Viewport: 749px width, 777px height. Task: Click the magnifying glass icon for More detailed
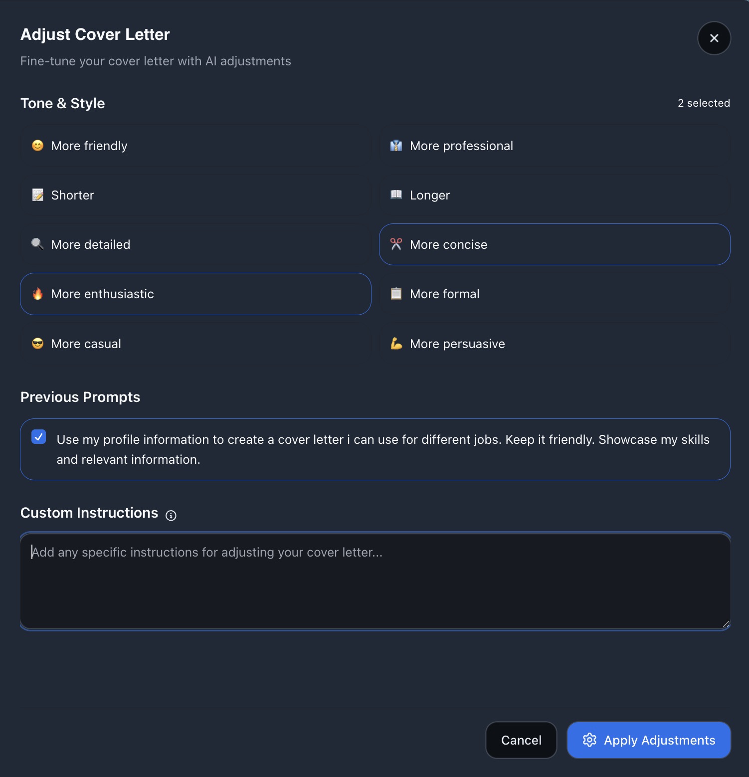click(38, 244)
